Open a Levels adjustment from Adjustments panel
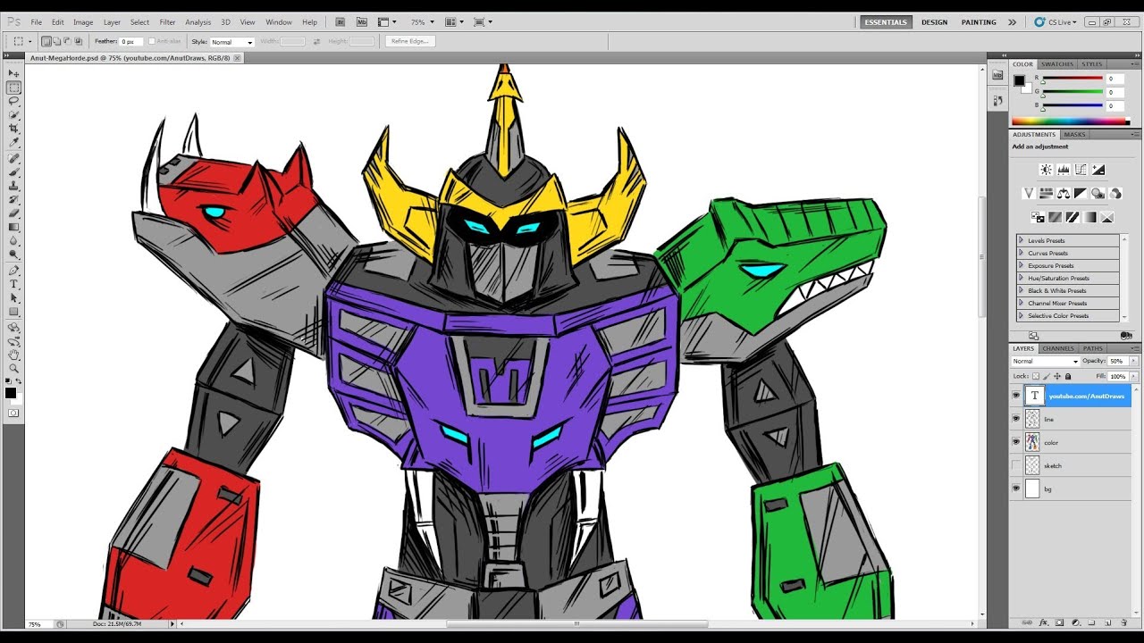Screen dimensions: 1144x643 1064,170
